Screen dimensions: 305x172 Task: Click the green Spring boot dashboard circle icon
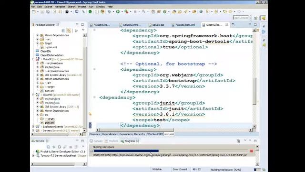pyautogui.click(x=90, y=11)
